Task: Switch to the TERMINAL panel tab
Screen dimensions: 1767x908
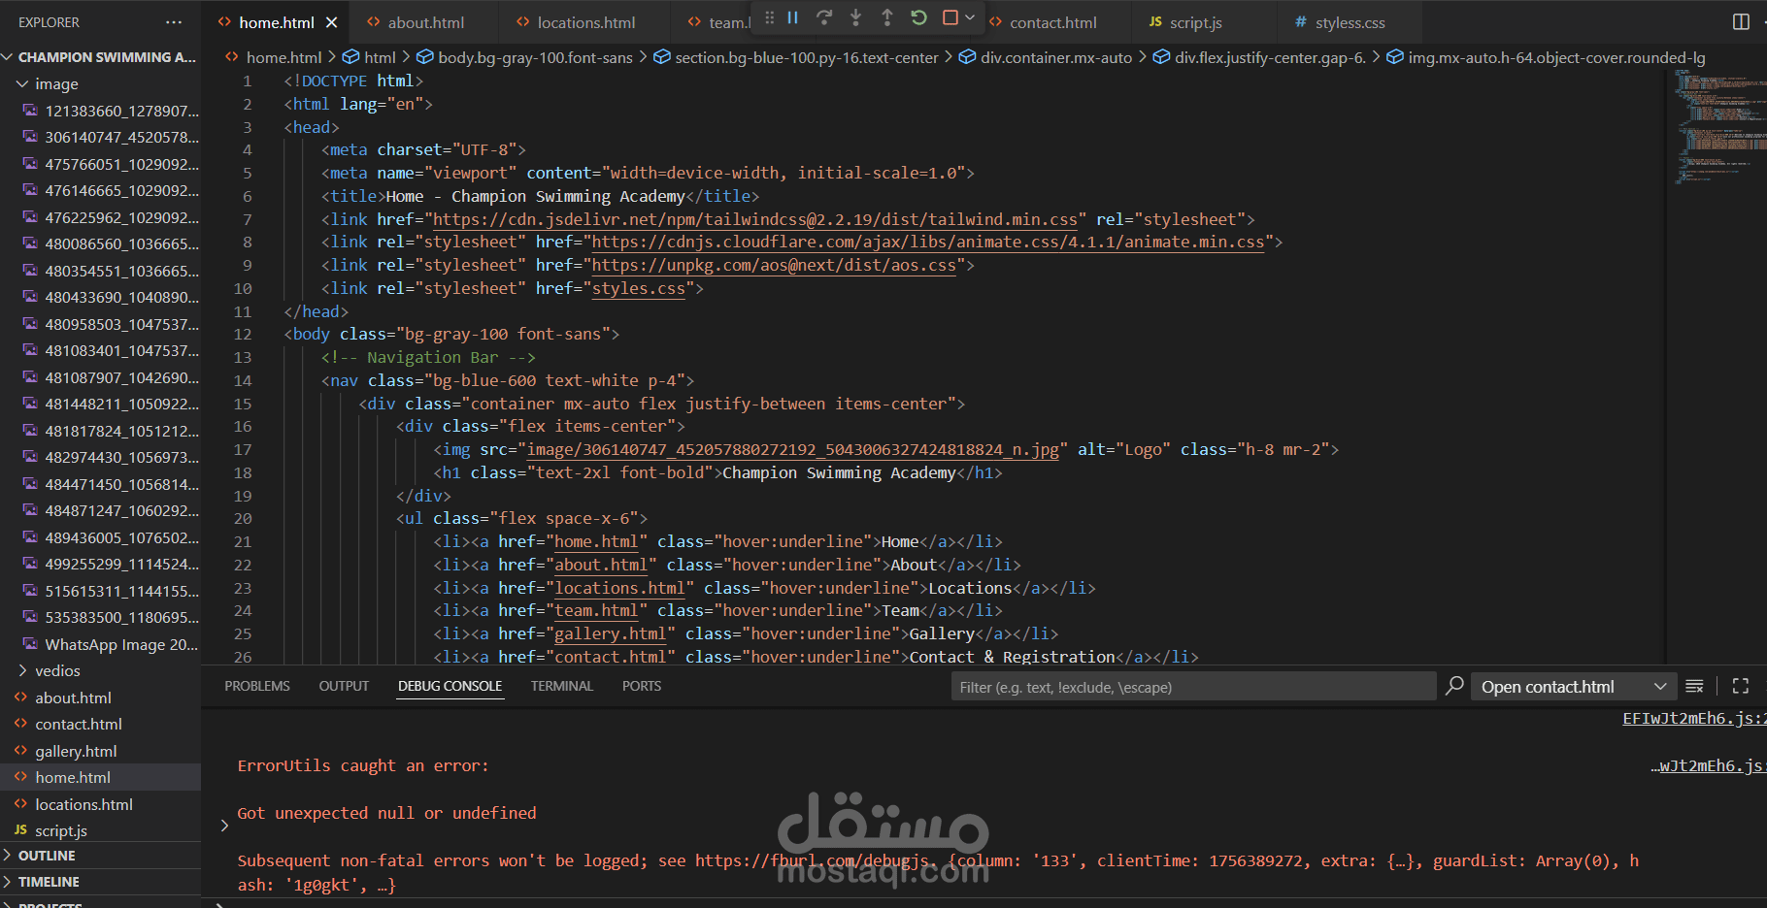Action: tap(561, 686)
